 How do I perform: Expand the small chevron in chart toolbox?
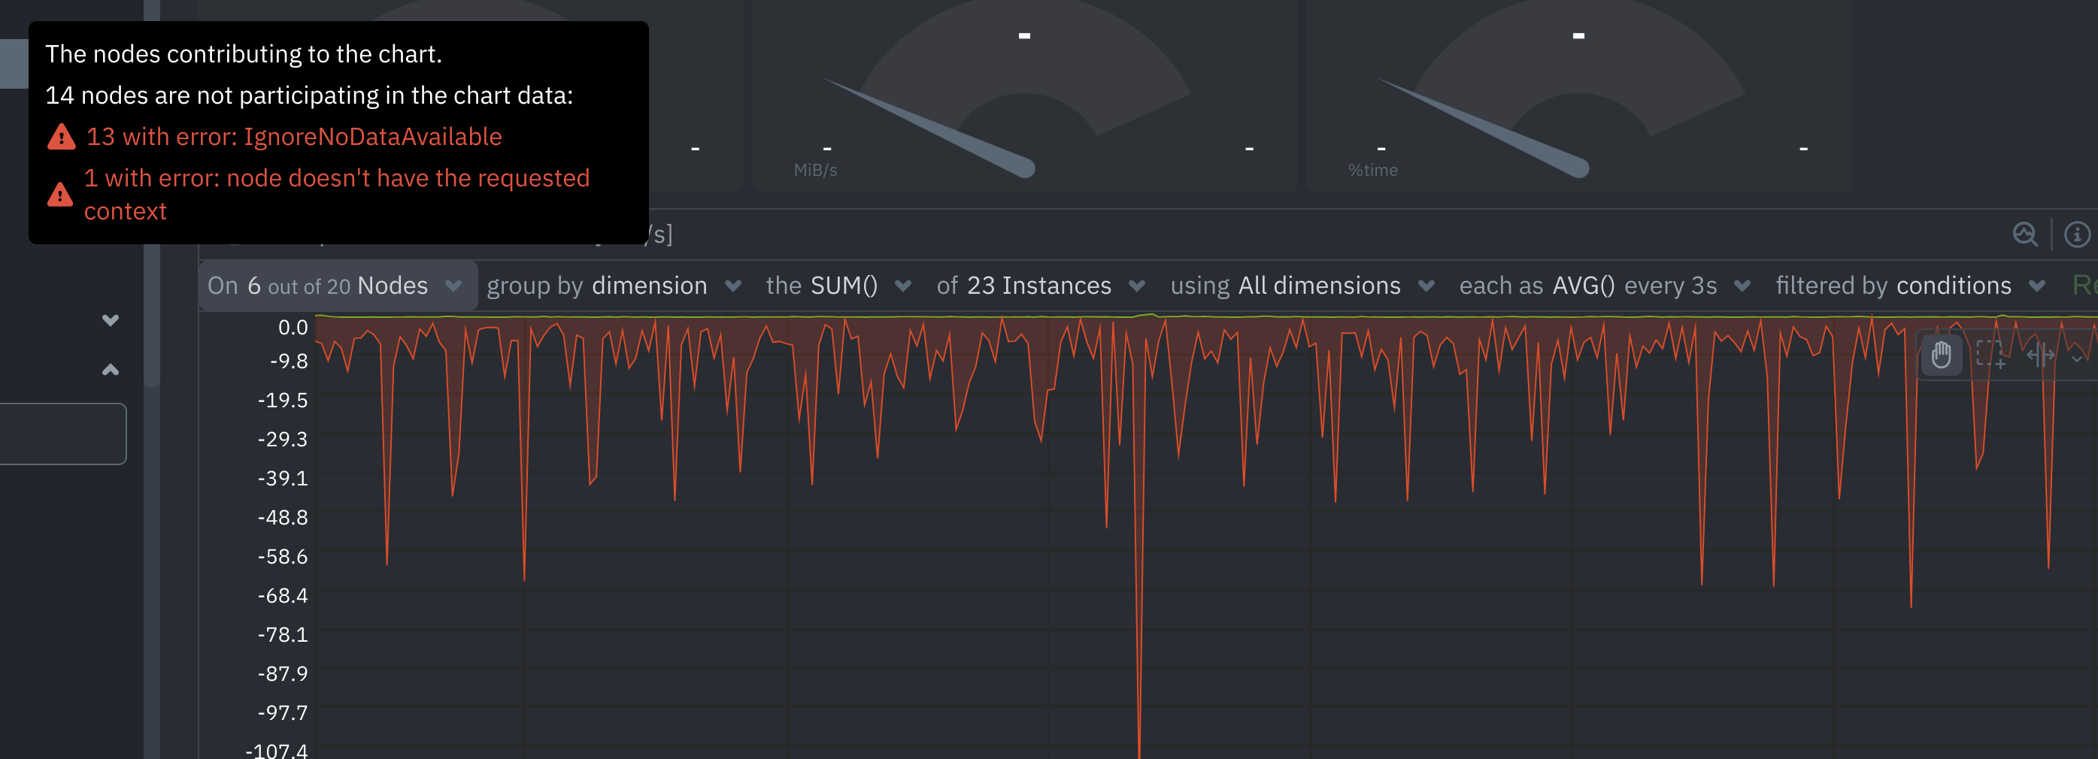coord(2077,358)
